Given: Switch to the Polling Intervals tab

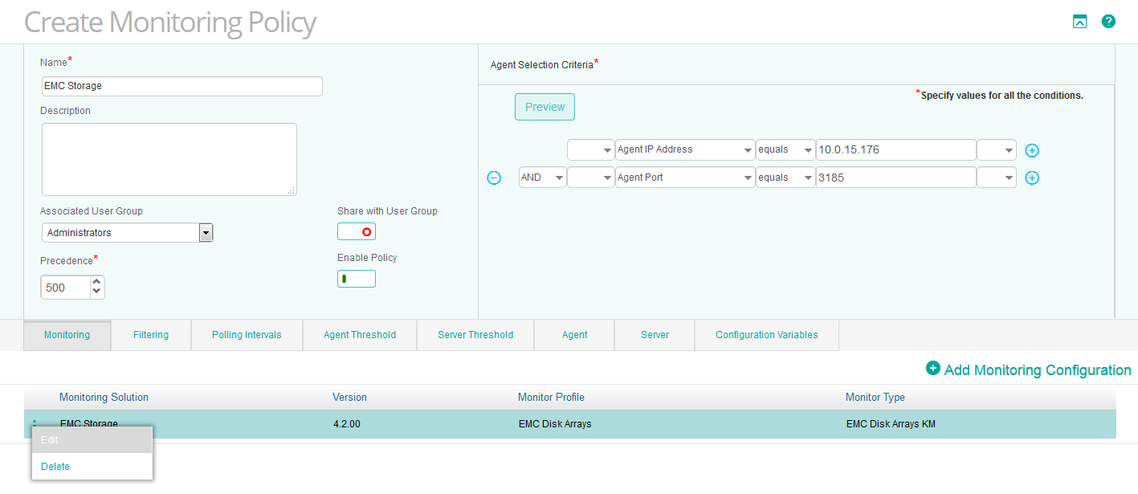Looking at the screenshot, I should tap(247, 335).
